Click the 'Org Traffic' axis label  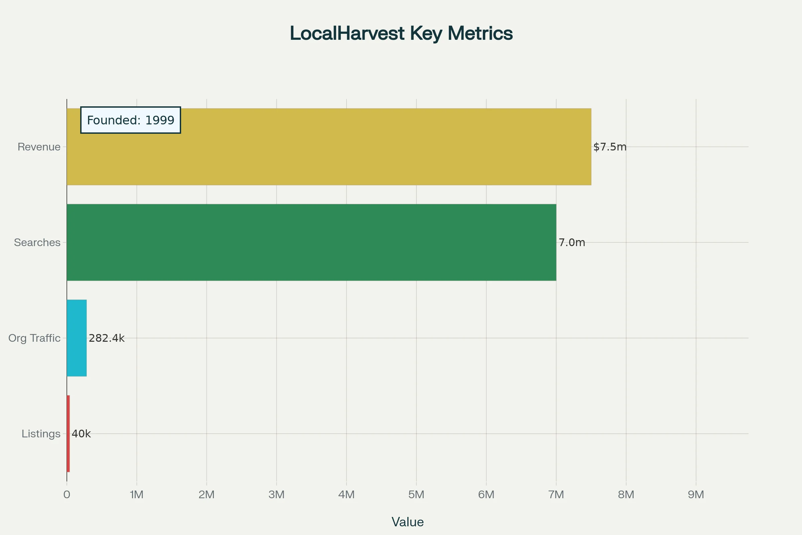click(x=34, y=338)
